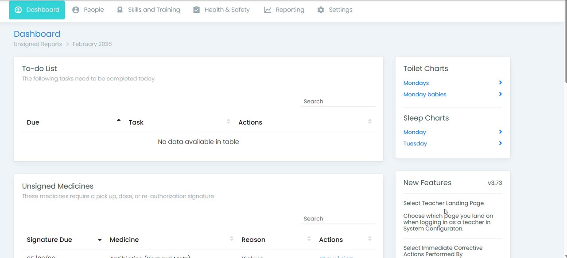Click Unsigned Reports breadcrumb link
Image resolution: width=567 pixels, height=258 pixels.
38,44
